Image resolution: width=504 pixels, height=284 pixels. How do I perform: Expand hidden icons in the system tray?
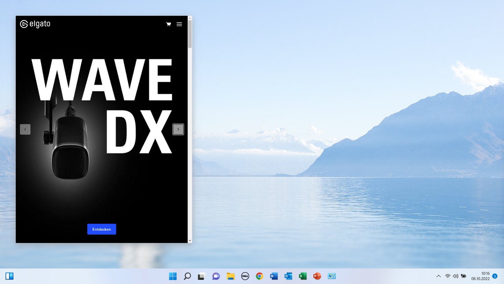coord(438,276)
